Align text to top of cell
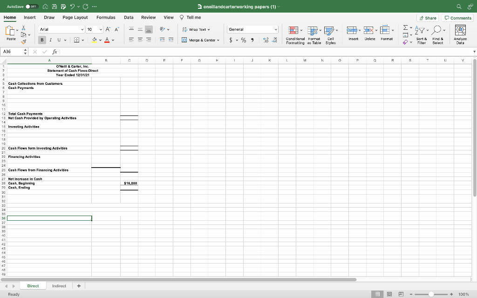The width and height of the screenshot is (477, 298). pyautogui.click(x=131, y=29)
